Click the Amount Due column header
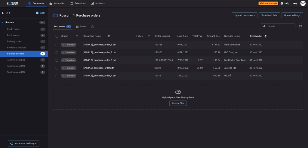308x148 pixels. 213,36
